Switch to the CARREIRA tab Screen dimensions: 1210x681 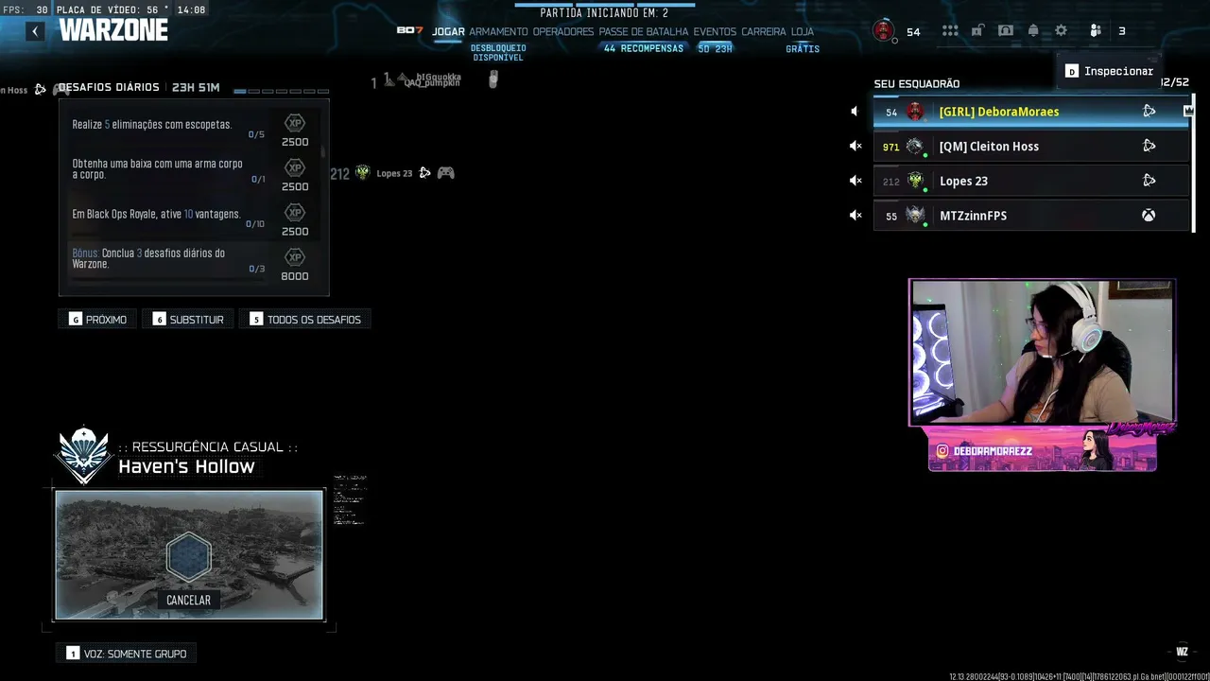pyautogui.click(x=764, y=31)
